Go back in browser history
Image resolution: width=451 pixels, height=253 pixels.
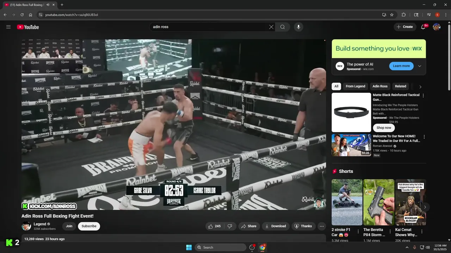5,15
